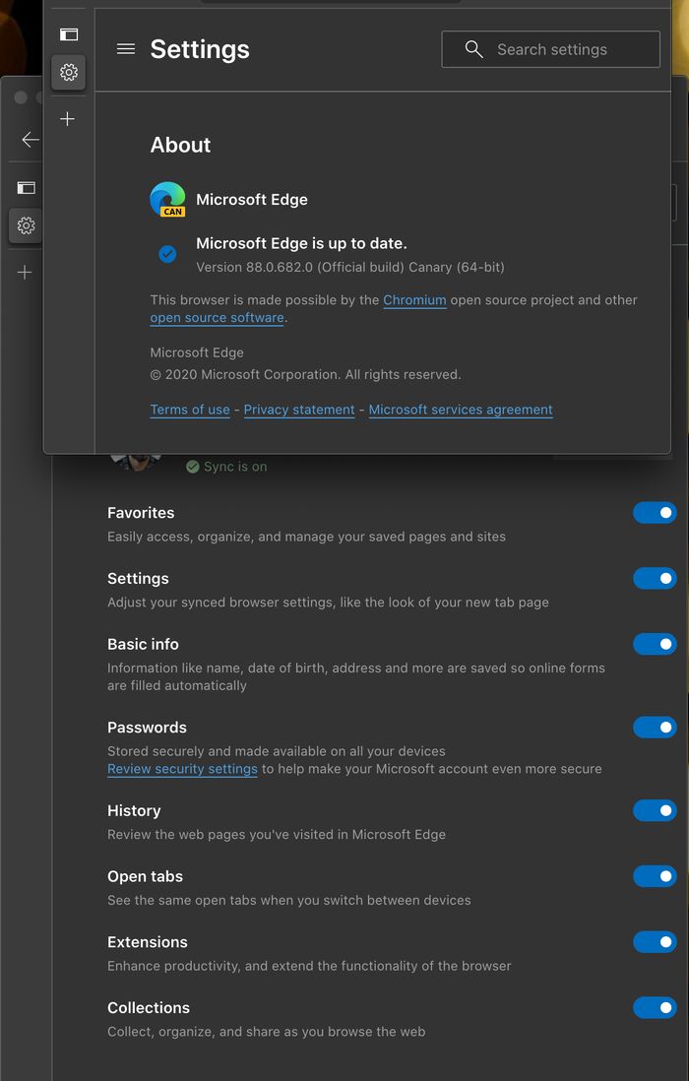The image size is (689, 1081).
Task: Open Microsoft services agreement link
Action: tap(461, 410)
